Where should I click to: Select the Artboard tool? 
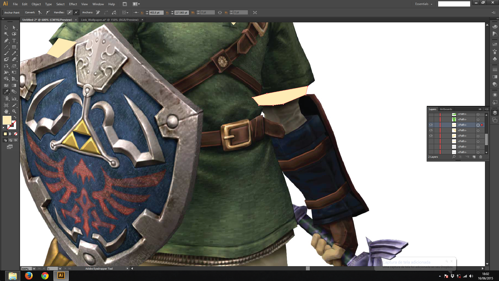[x=6, y=105]
